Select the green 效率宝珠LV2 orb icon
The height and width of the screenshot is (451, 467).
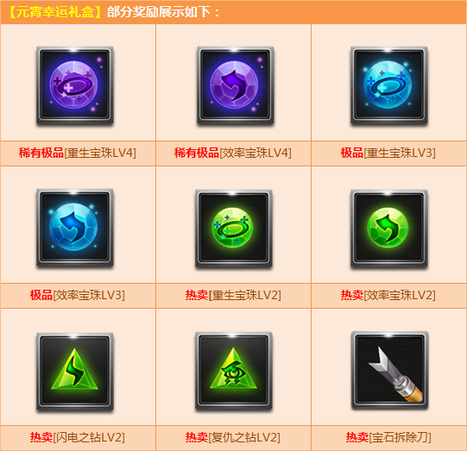(x=389, y=228)
